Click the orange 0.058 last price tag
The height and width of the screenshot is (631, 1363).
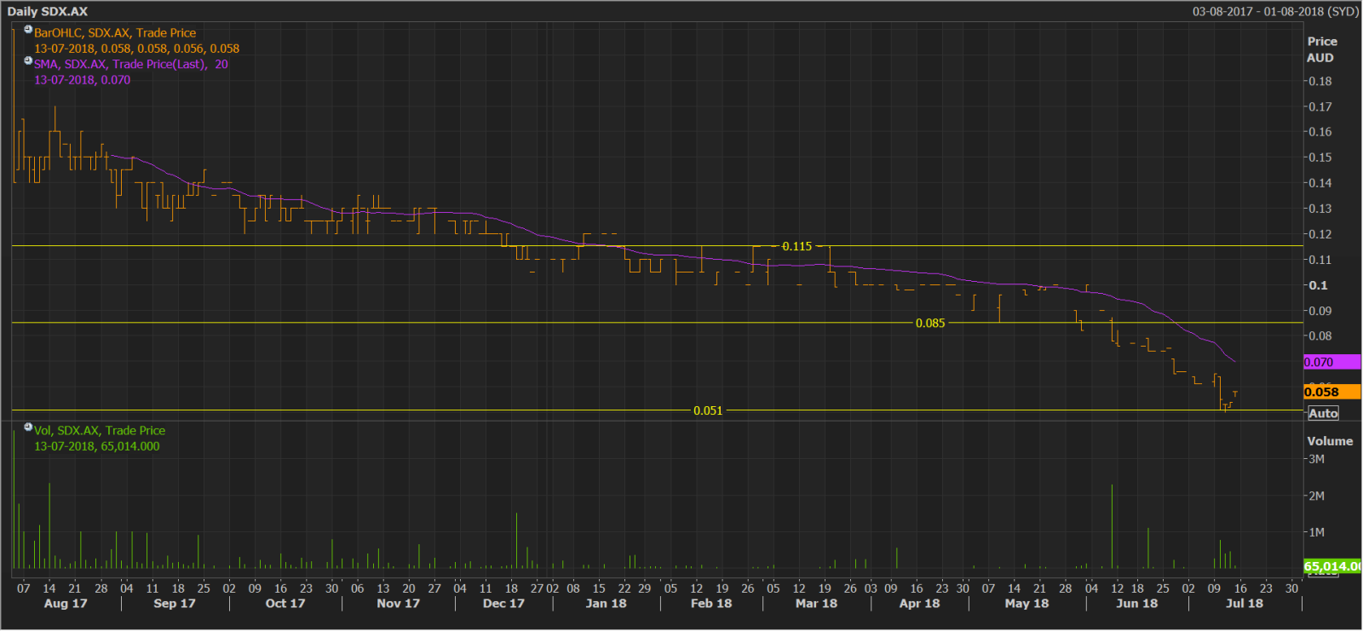click(x=1331, y=392)
